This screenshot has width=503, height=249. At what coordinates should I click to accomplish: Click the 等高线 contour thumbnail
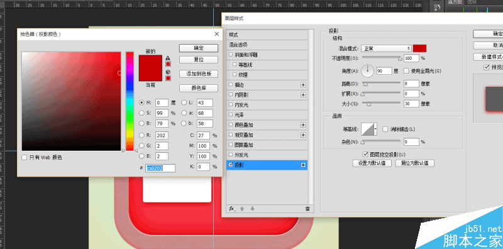click(367, 129)
